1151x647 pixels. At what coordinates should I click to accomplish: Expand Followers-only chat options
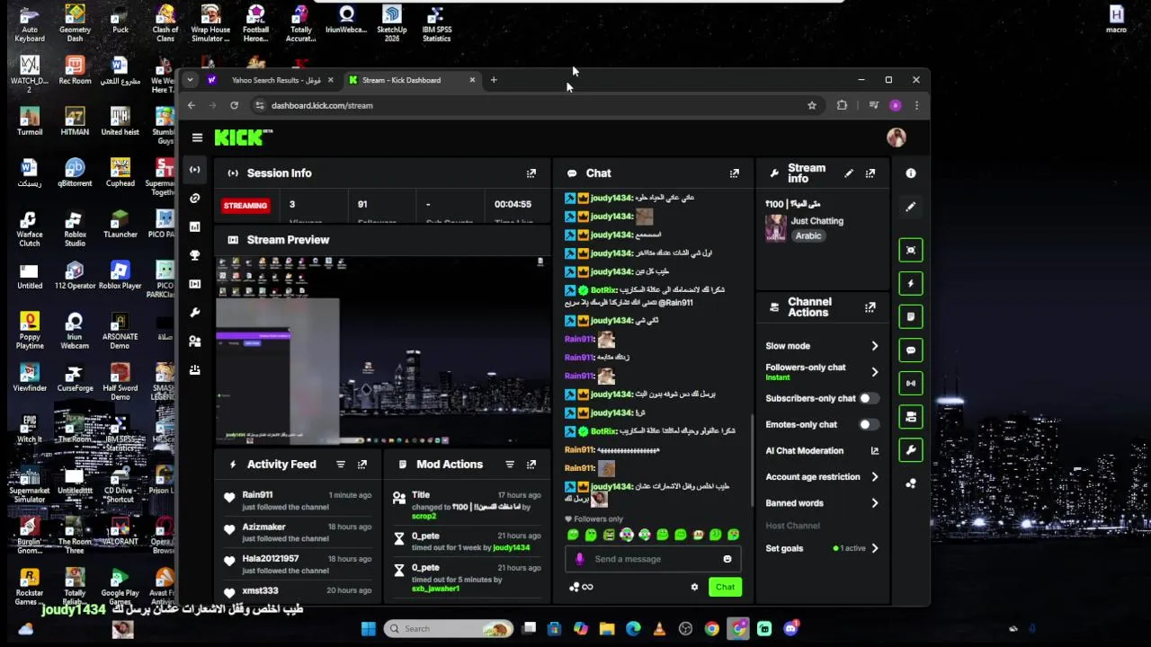click(x=874, y=372)
